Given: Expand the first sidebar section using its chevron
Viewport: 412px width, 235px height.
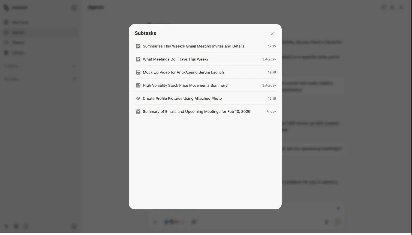Looking at the screenshot, I should pyautogui.click(x=74, y=66).
